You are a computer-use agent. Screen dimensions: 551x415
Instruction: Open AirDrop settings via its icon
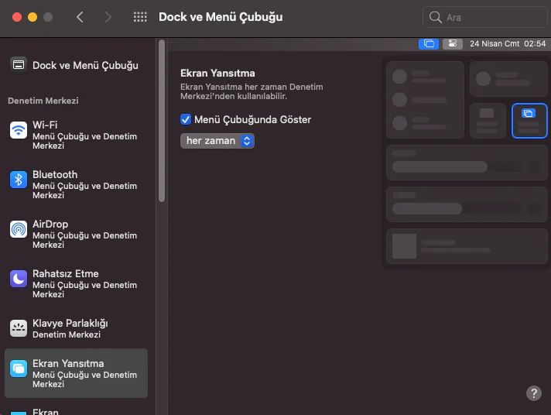[19, 229]
